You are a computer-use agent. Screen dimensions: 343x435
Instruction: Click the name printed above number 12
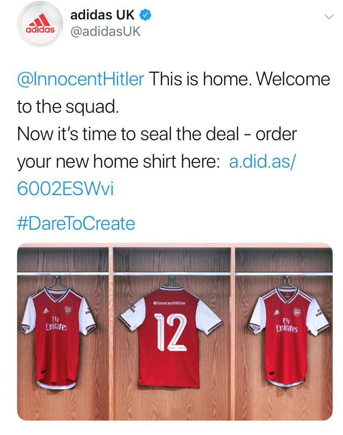tap(169, 303)
